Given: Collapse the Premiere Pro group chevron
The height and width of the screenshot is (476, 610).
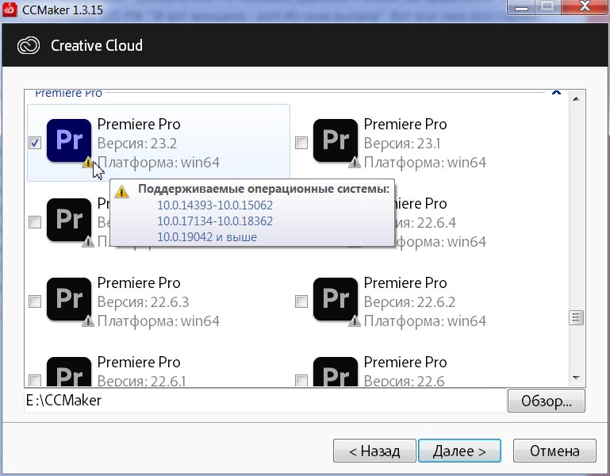Looking at the screenshot, I should tap(556, 93).
